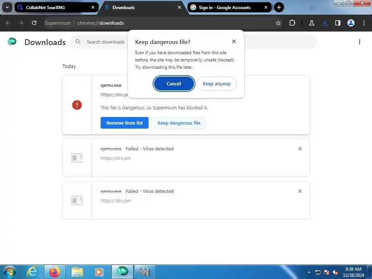The image size is (372, 279).
Task: Click the blocked qemu.exe file name
Action: coord(111,85)
